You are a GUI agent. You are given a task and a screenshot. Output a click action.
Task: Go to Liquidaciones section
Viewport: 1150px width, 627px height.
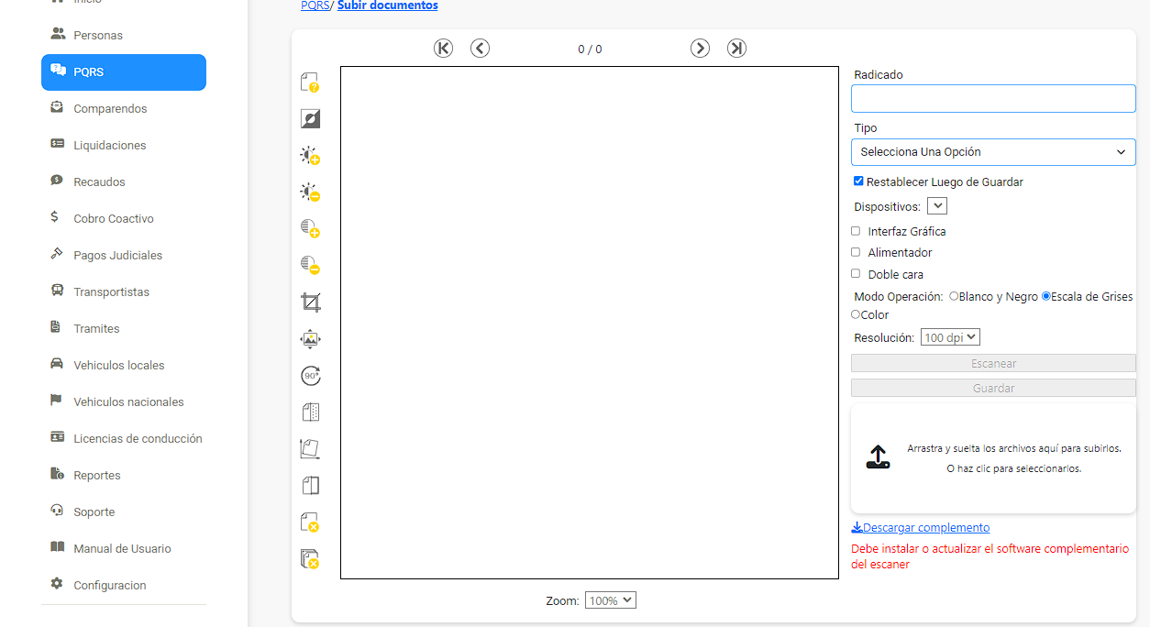(124, 145)
